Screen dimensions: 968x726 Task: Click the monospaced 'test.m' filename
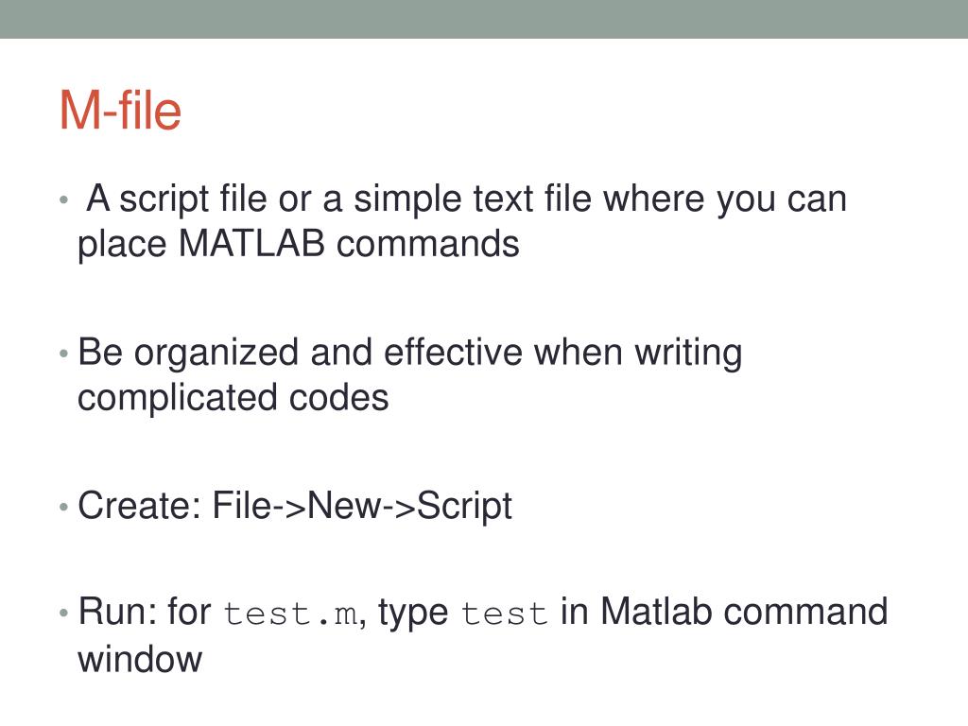click(x=290, y=614)
